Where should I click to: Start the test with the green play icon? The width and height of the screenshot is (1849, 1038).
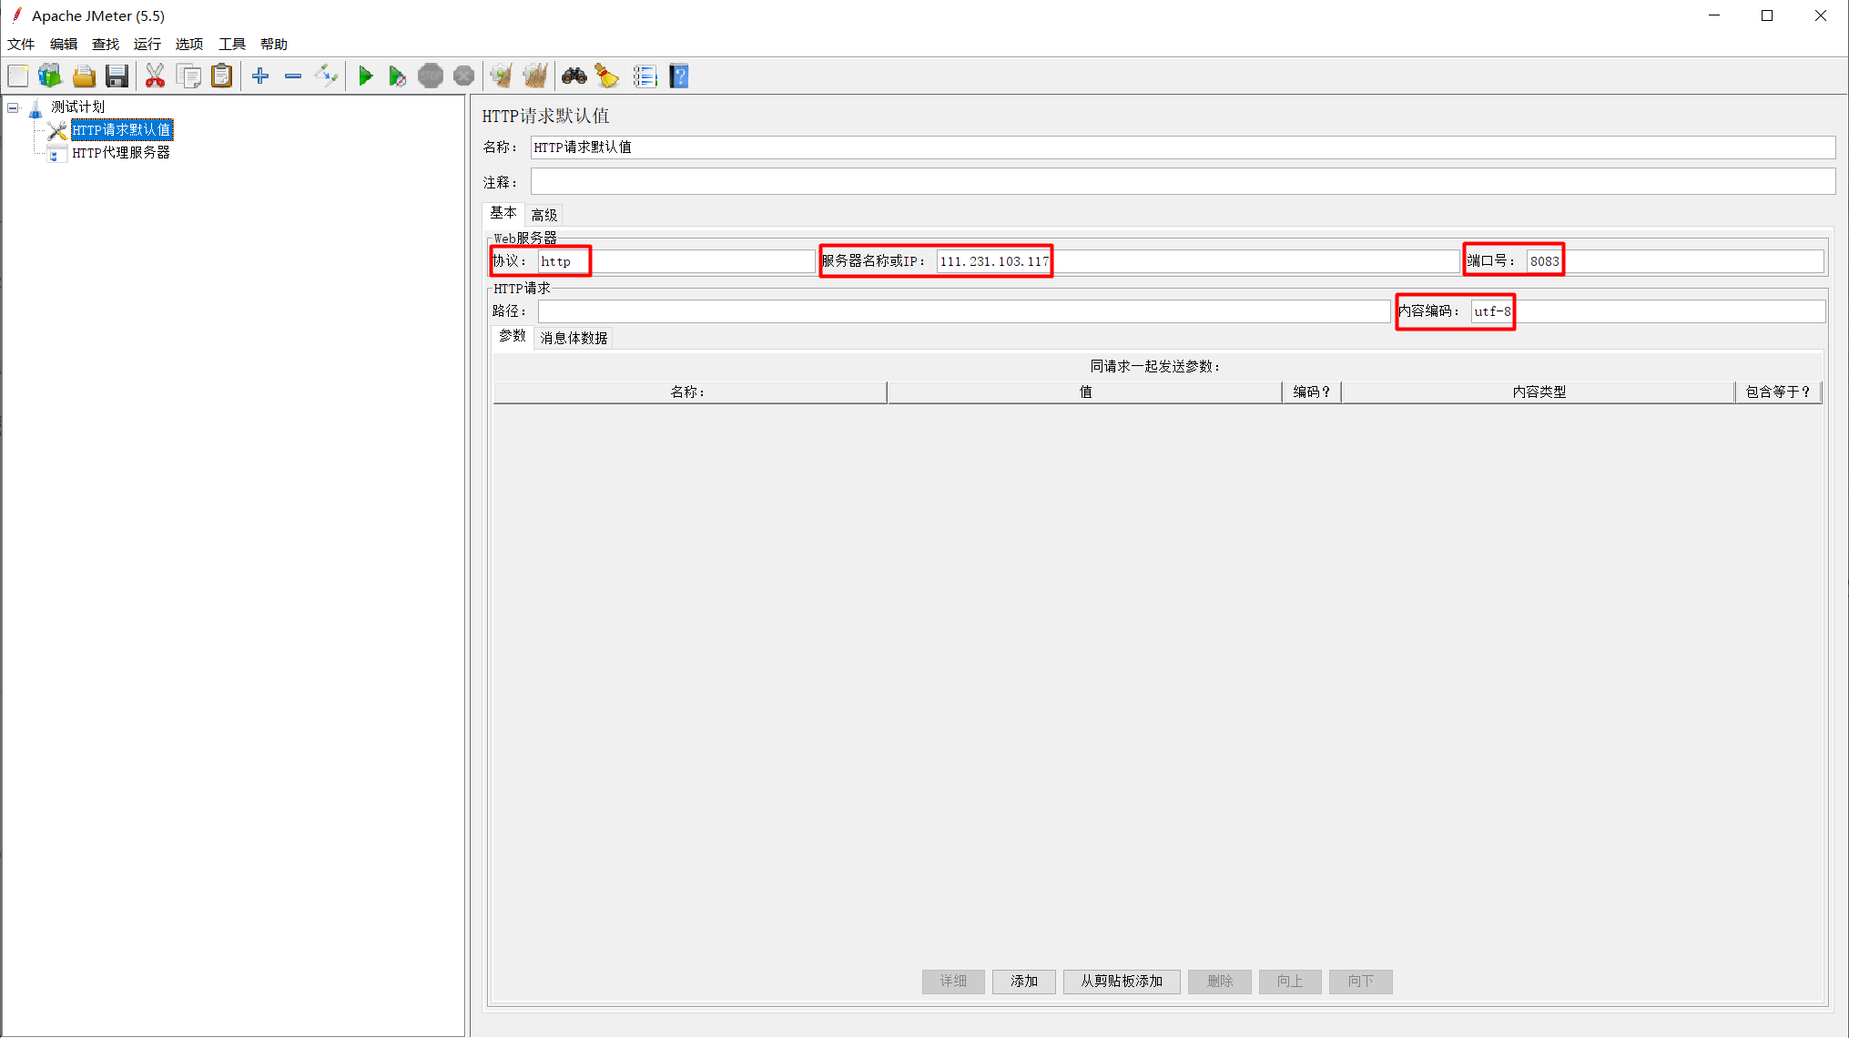365,76
